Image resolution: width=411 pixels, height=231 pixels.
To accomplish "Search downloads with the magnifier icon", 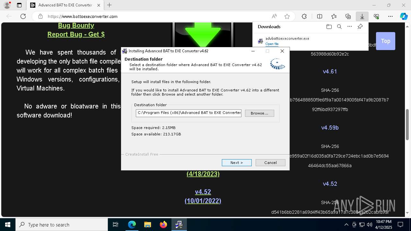I will tap(339, 27).
